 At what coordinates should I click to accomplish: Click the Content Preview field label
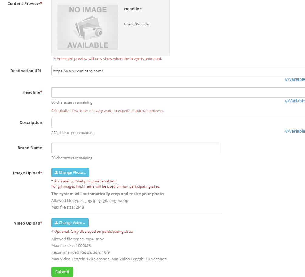[24, 4]
